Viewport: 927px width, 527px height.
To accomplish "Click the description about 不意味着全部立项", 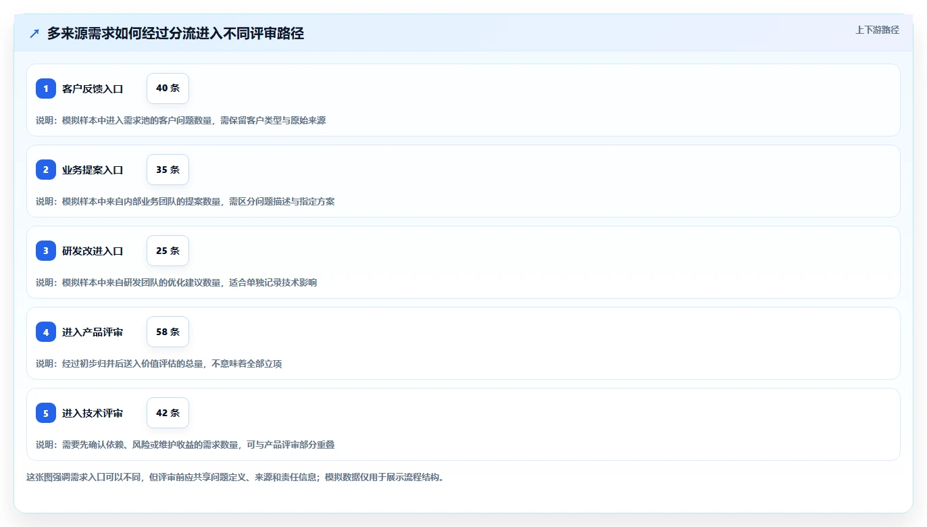I will point(159,363).
